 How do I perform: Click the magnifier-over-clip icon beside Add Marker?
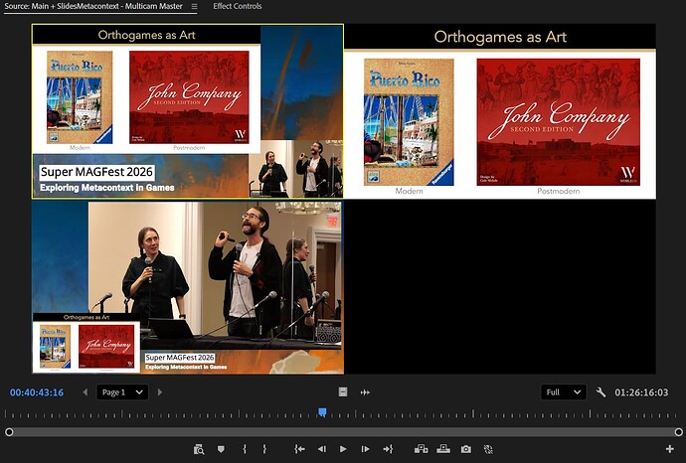coord(199,449)
